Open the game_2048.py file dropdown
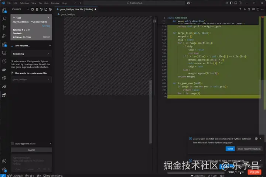The height and width of the screenshot is (177, 266). (31, 79)
